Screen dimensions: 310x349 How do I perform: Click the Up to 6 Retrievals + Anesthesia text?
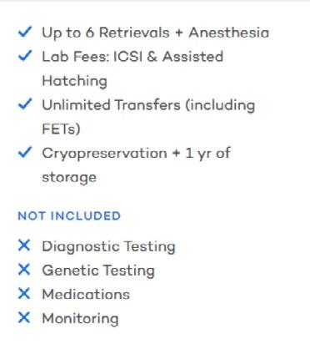156,33
